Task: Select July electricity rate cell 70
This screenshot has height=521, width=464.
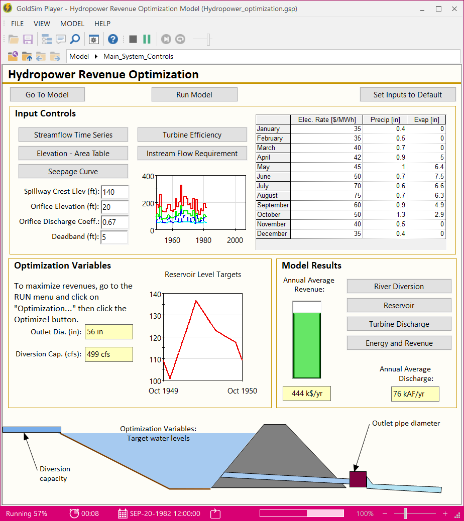Action: tap(326, 186)
